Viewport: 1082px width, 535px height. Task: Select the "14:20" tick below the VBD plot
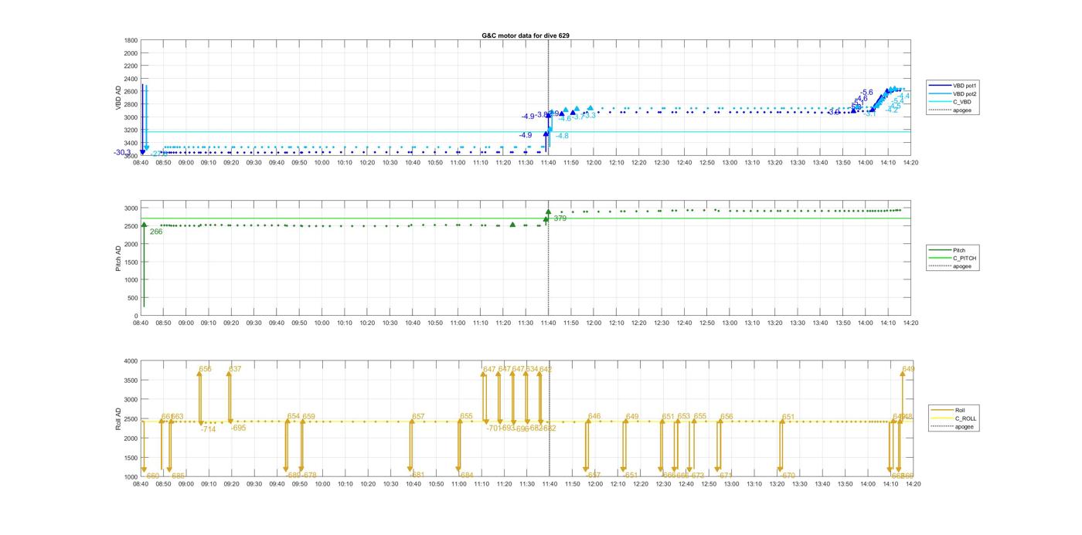point(911,163)
